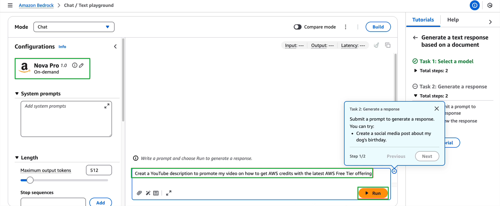Select the Tutorials tab
The width and height of the screenshot is (500, 206).
[x=423, y=20]
